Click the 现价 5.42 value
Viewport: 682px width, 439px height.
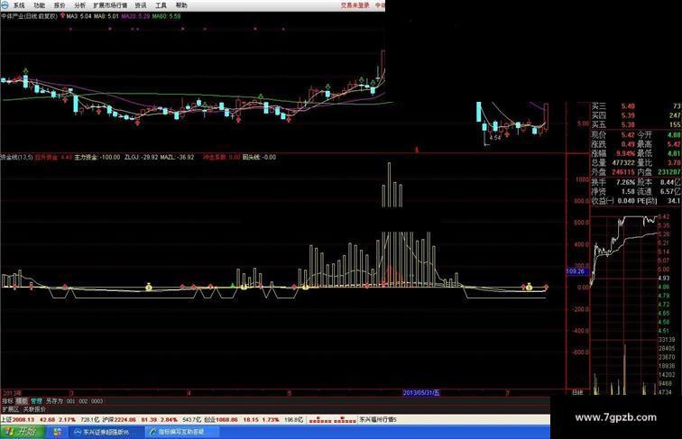pyautogui.click(x=628, y=134)
